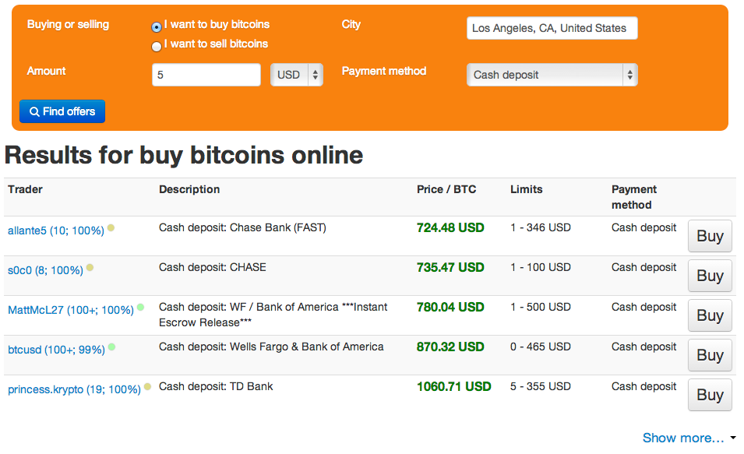Click the yellow status dot beside allante5
The height and width of the screenshot is (454, 744).
point(111,228)
